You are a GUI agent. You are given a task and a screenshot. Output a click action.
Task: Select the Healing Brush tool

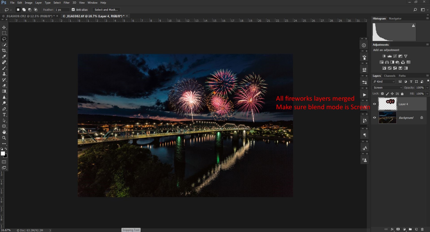pyautogui.click(x=4, y=62)
